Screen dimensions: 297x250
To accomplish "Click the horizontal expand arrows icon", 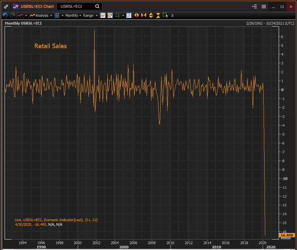I will pyautogui.click(x=136, y=15).
